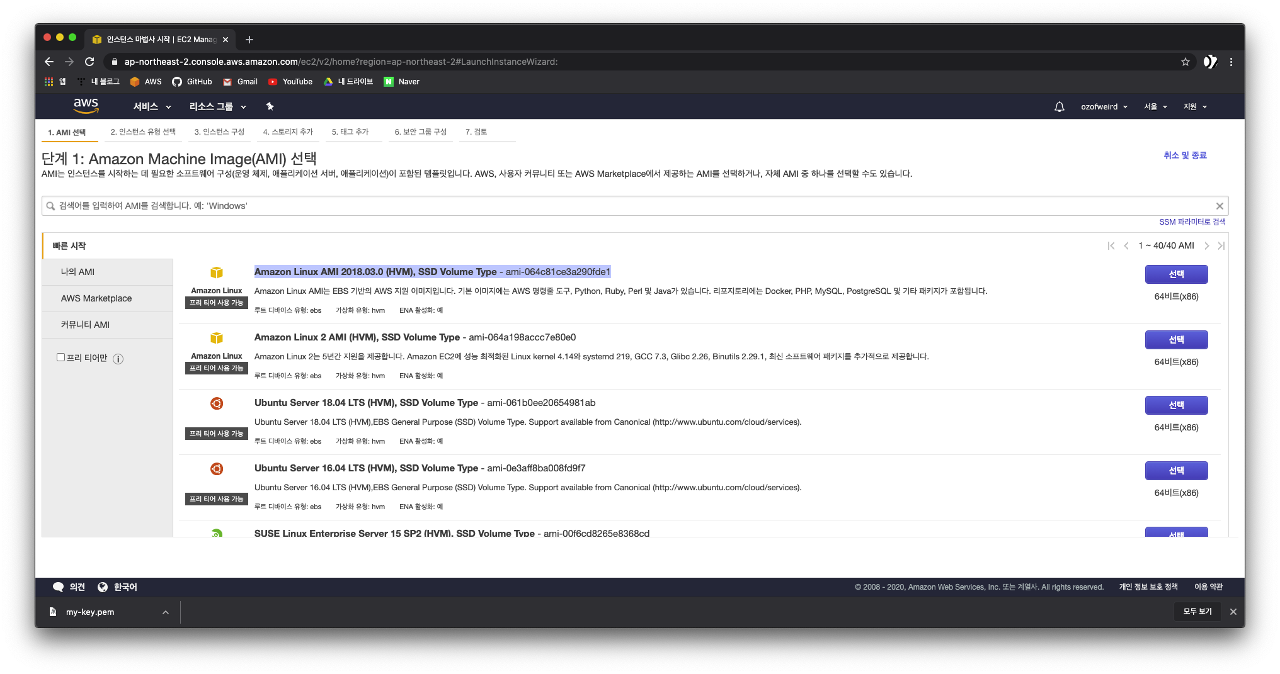Open the AWS bookmark in bookmarks bar
1280x674 pixels.
146,82
